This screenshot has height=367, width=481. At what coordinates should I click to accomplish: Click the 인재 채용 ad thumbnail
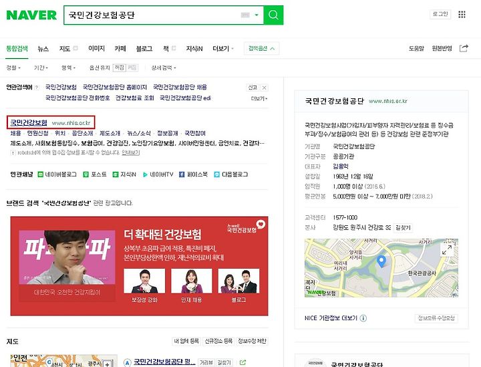click(x=192, y=281)
